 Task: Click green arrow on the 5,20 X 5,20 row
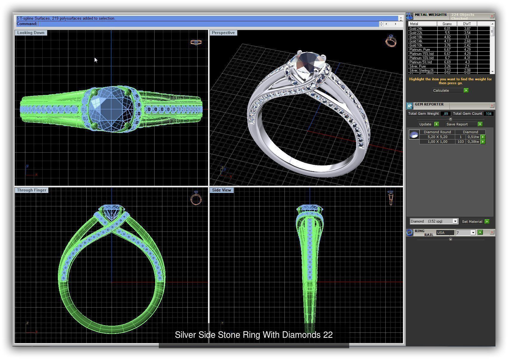point(483,137)
